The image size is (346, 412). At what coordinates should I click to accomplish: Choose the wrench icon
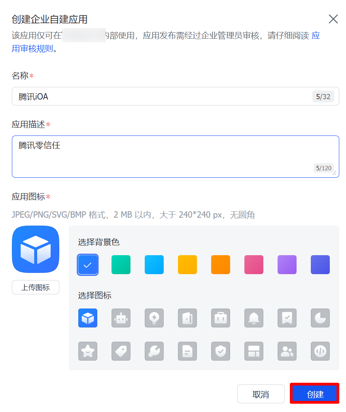(x=154, y=351)
